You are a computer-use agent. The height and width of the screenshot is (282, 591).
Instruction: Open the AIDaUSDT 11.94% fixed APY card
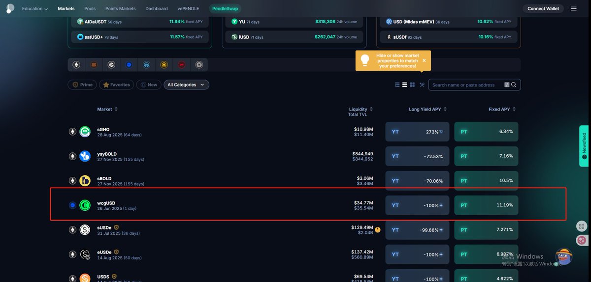140,22
